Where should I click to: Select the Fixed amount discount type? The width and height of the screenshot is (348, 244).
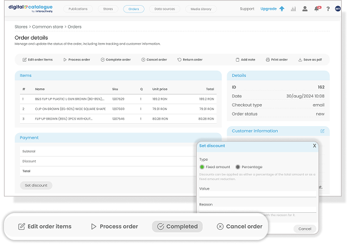(x=202, y=167)
